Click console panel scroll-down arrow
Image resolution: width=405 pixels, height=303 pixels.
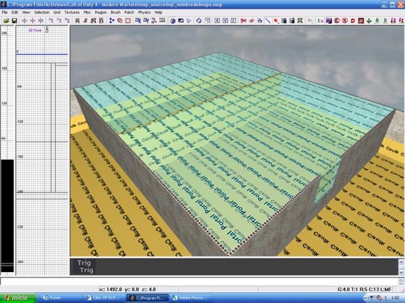click(401, 272)
